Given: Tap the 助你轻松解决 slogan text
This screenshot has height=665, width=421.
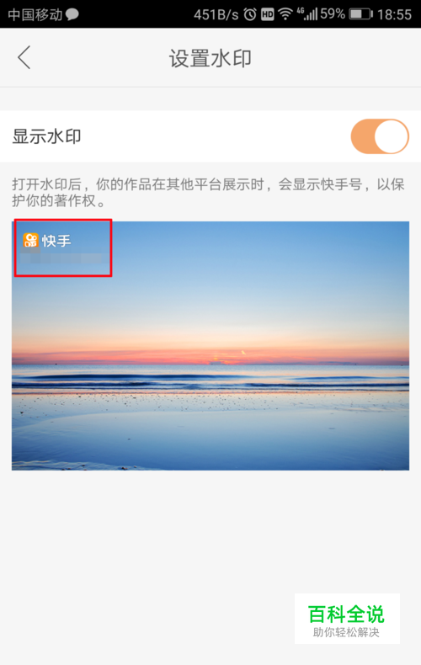Looking at the screenshot, I should coord(346,632).
